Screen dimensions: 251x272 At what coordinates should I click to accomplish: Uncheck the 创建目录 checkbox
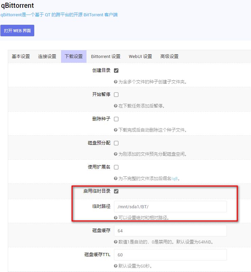(116, 71)
